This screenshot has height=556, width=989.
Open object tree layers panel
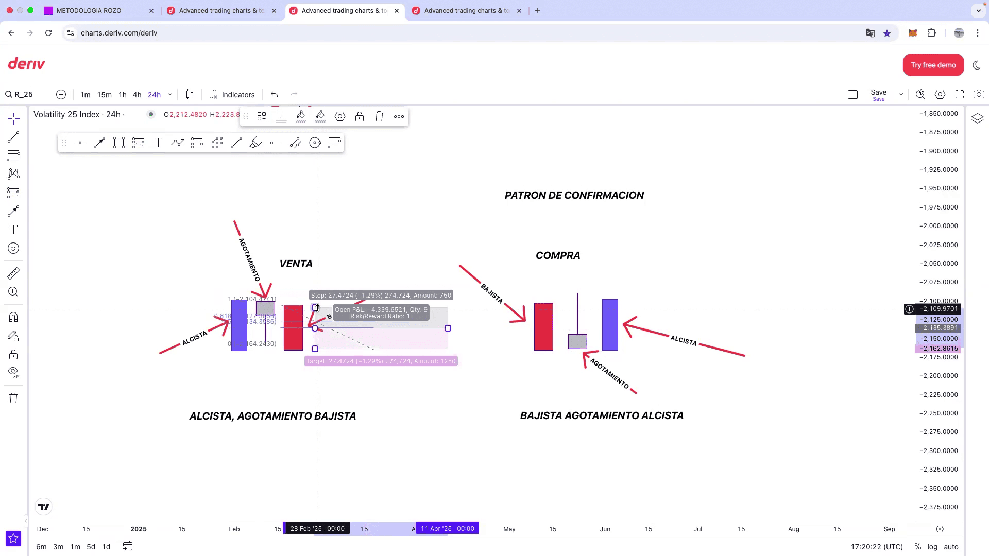(977, 118)
